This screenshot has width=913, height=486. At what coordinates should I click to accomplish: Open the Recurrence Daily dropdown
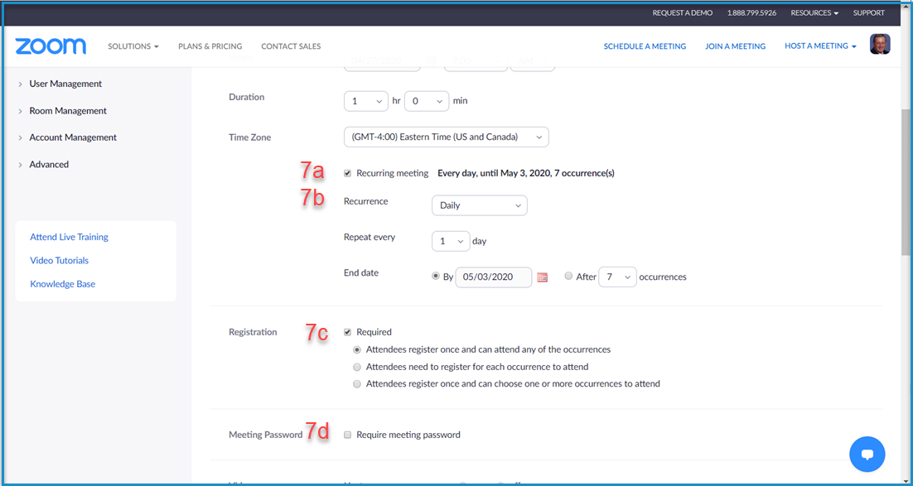pyautogui.click(x=480, y=205)
